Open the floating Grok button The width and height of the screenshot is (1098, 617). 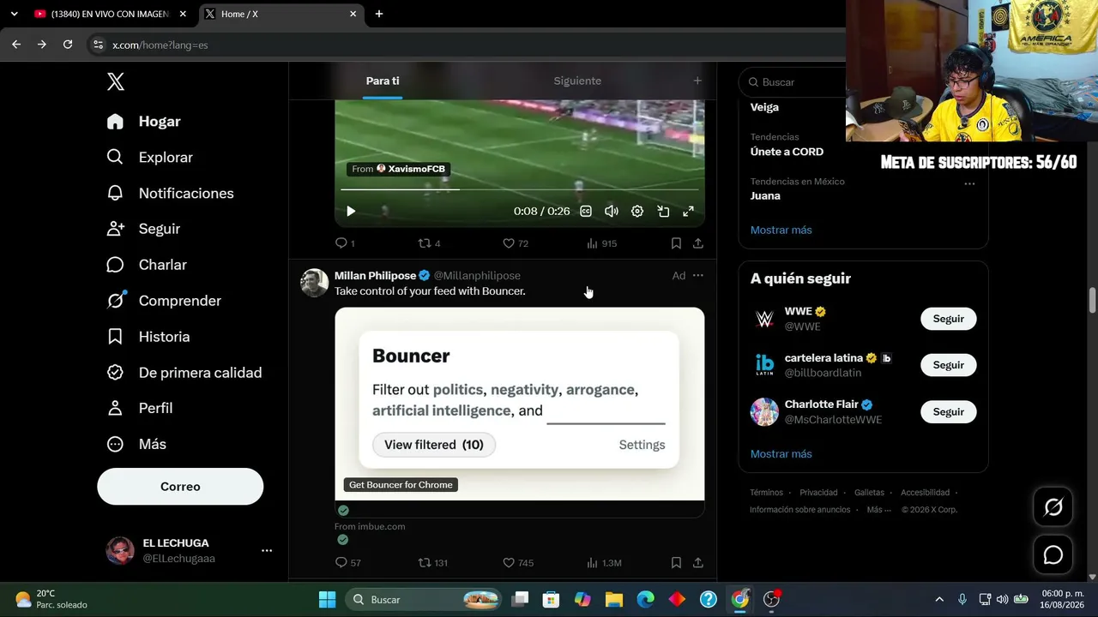pyautogui.click(x=1053, y=507)
